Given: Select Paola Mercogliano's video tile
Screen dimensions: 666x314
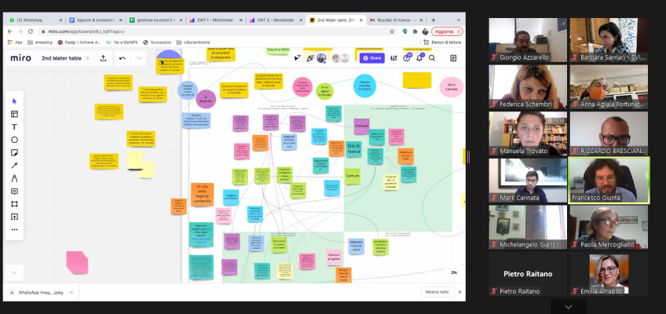Looking at the screenshot, I should (x=609, y=227).
